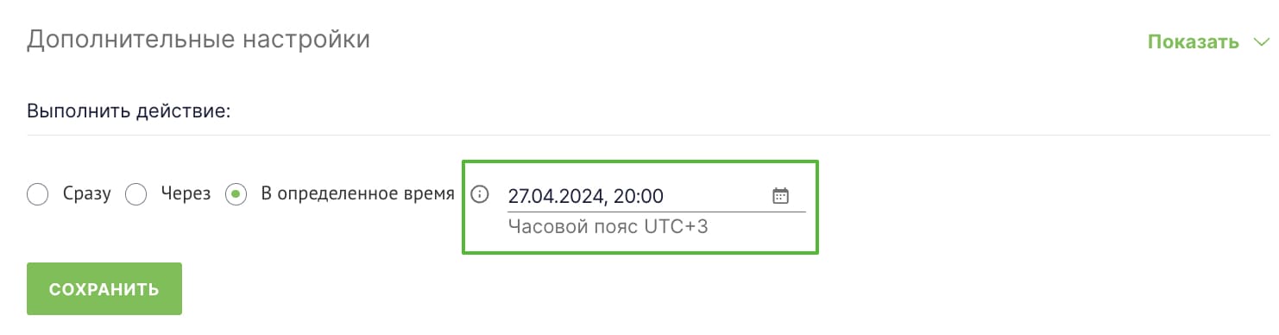The width and height of the screenshot is (1279, 335).
Task: Click the underline beneath the date-time value
Action: [x=656, y=212]
